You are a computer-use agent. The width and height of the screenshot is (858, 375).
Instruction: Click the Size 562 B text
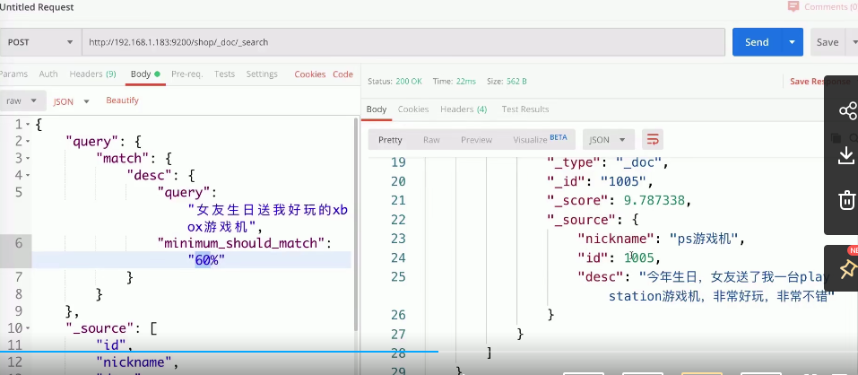507,81
